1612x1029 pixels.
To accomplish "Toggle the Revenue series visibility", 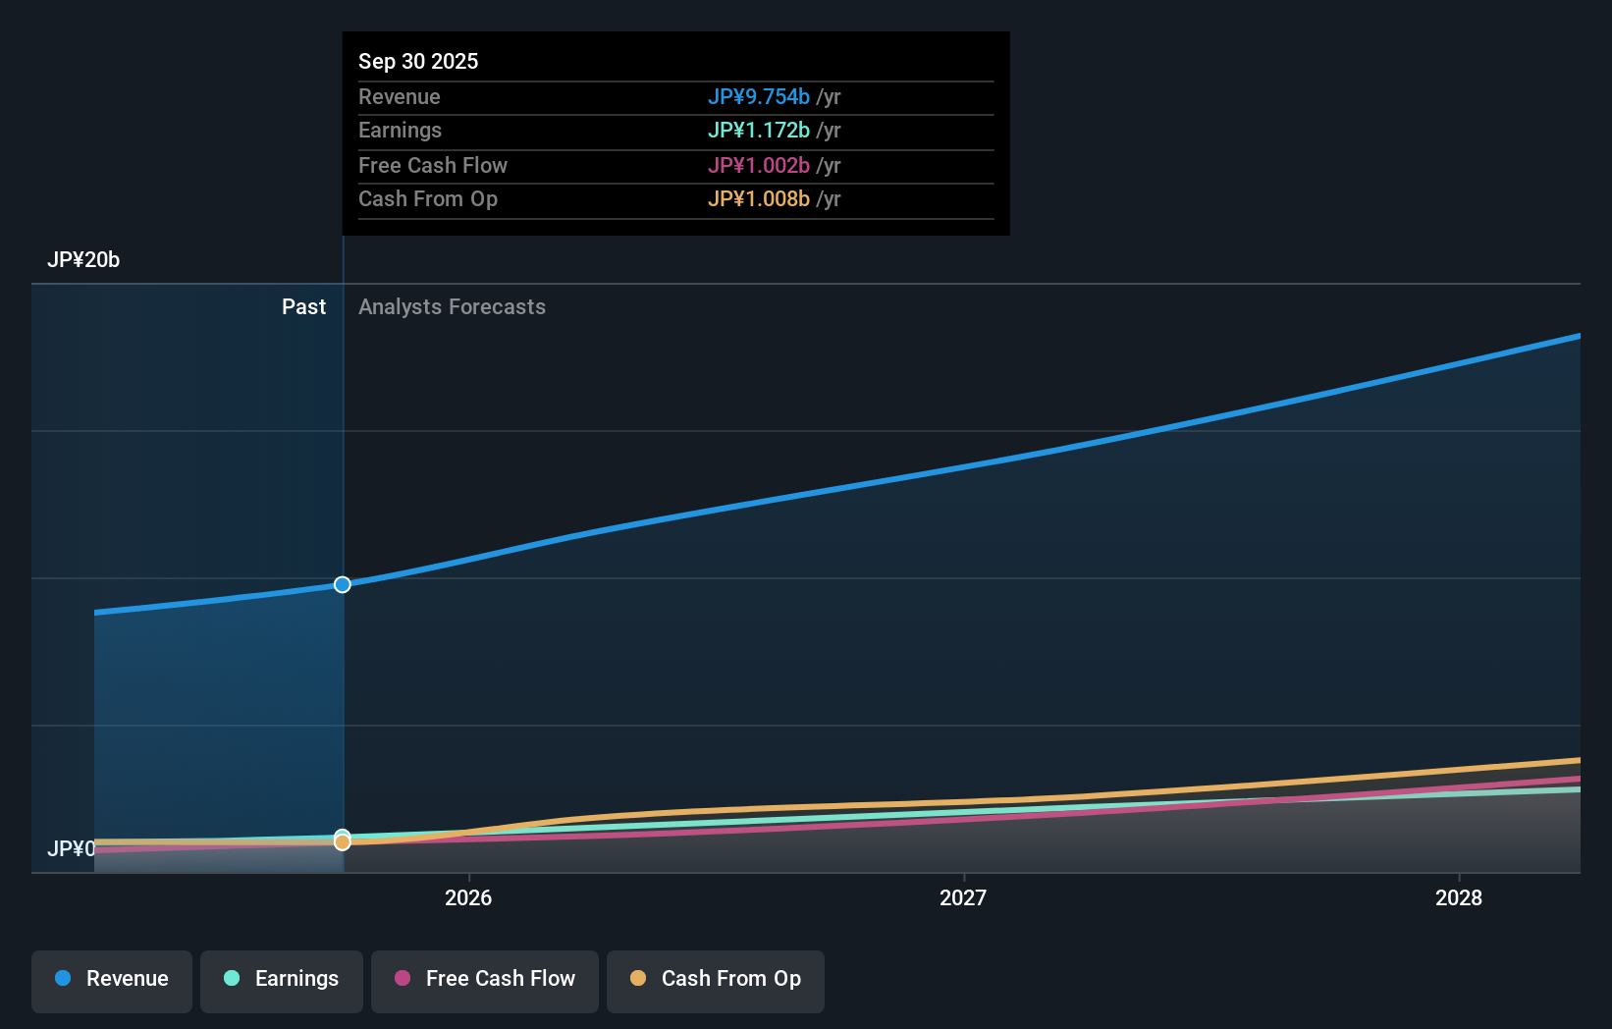I will coord(111,979).
